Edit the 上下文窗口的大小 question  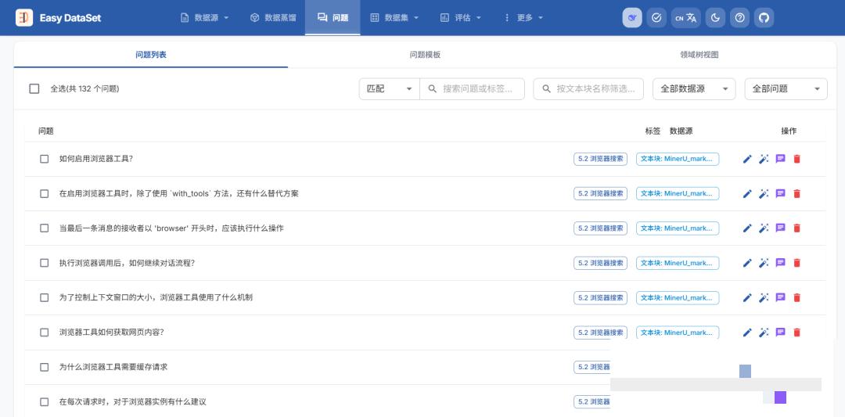(747, 297)
